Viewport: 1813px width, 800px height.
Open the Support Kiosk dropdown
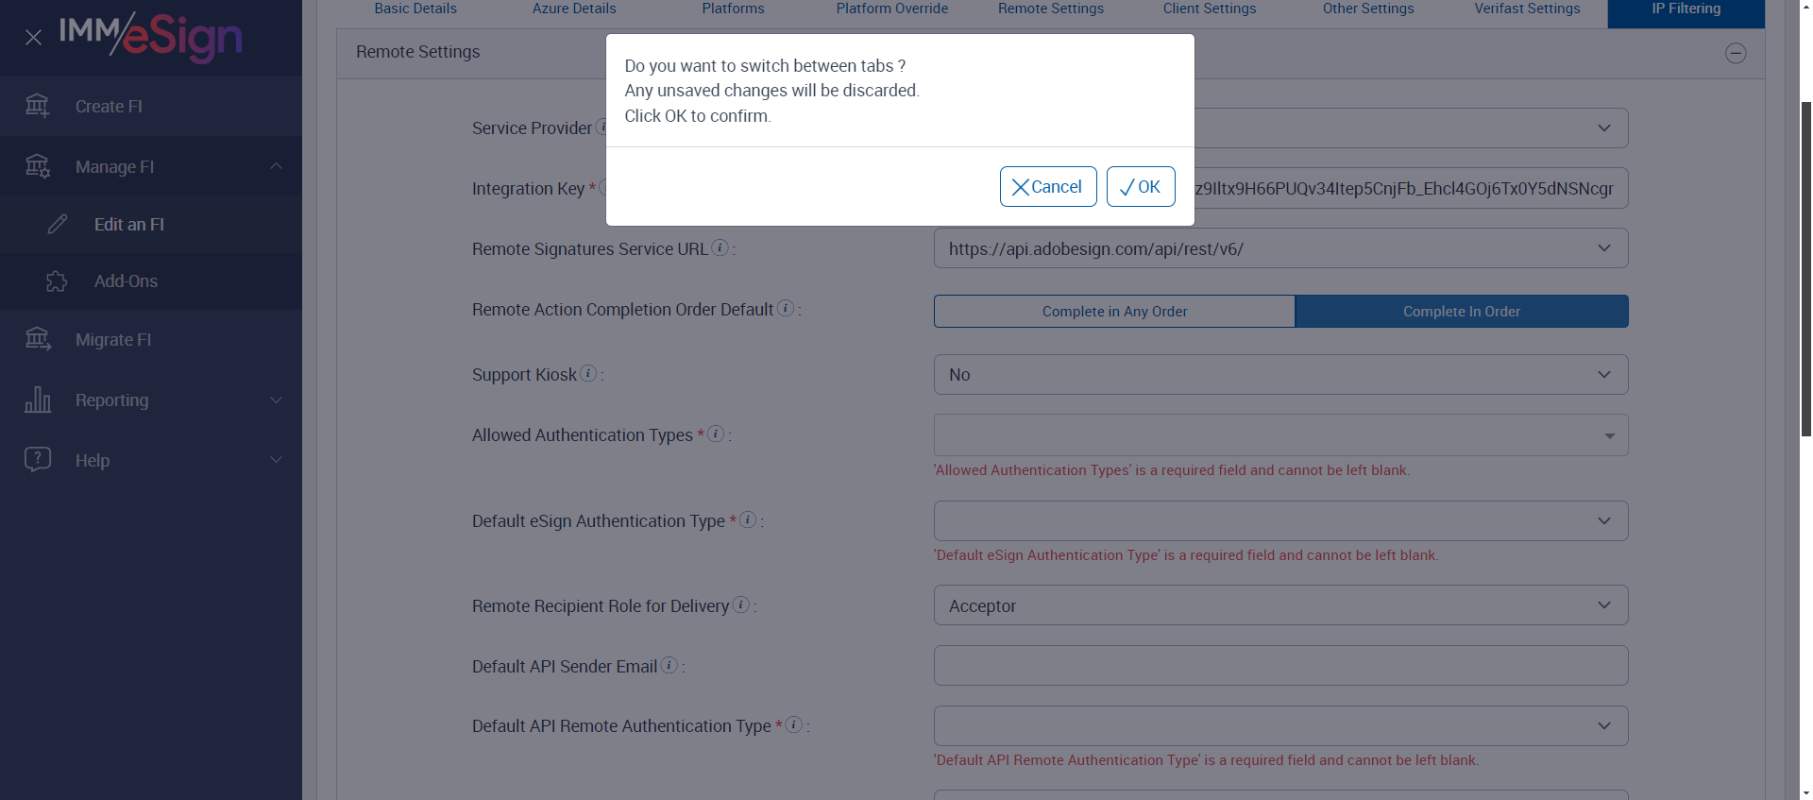(x=1280, y=374)
